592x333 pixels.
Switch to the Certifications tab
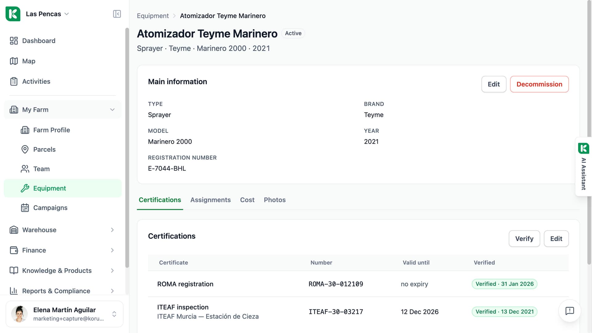(160, 200)
